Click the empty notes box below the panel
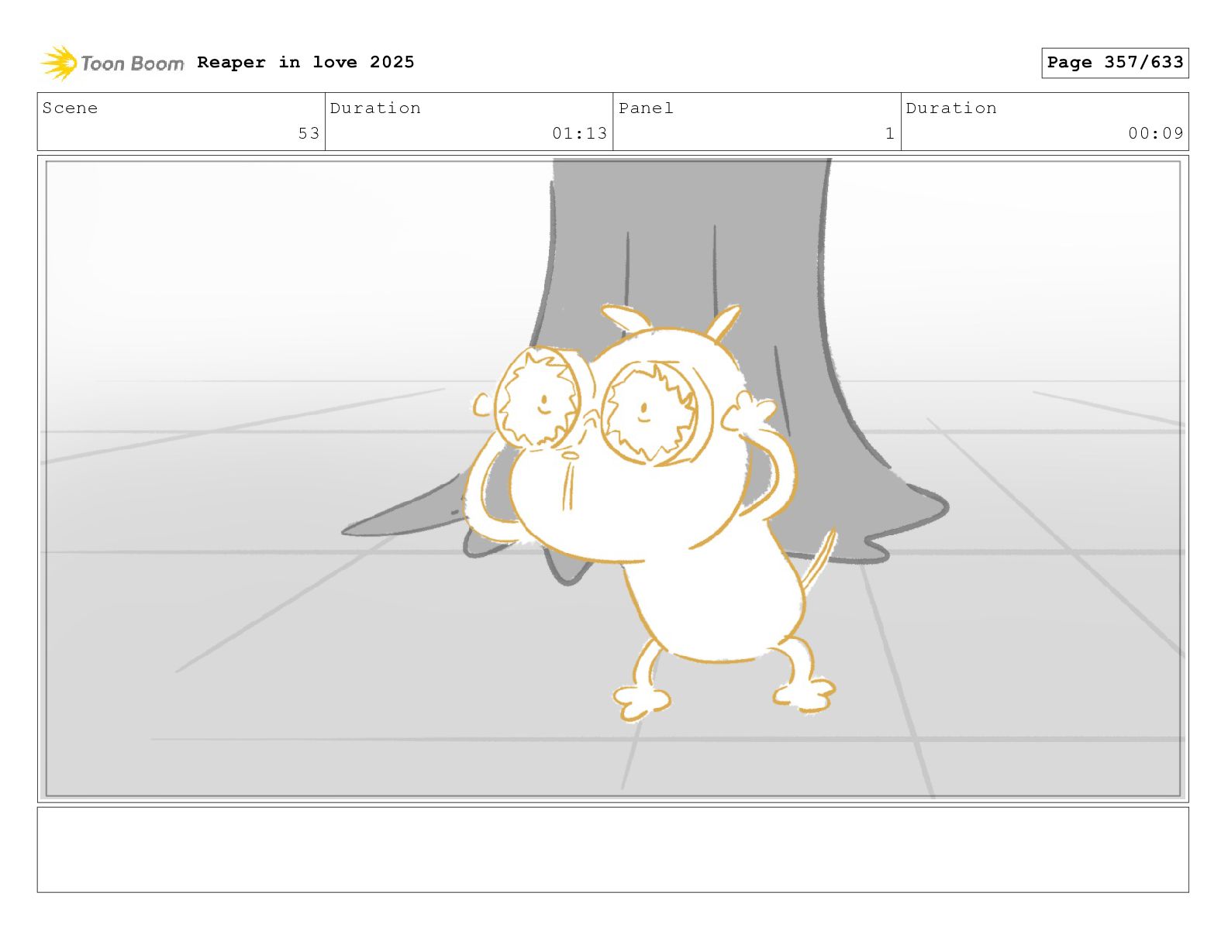This screenshot has height=948, width=1228. (613, 850)
